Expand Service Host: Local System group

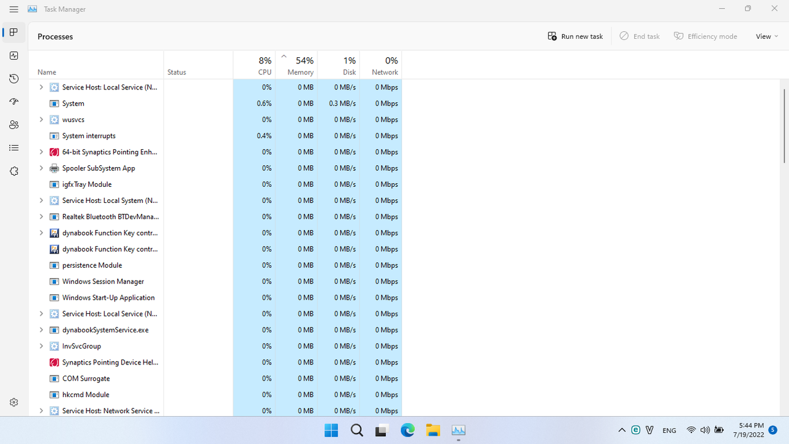pos(41,200)
